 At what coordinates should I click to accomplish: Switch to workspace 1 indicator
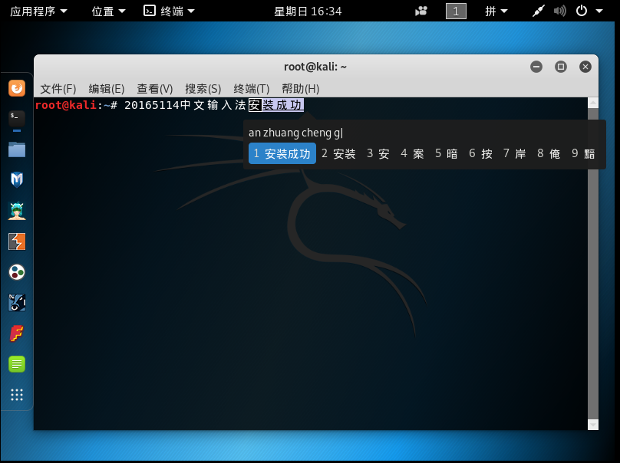456,11
